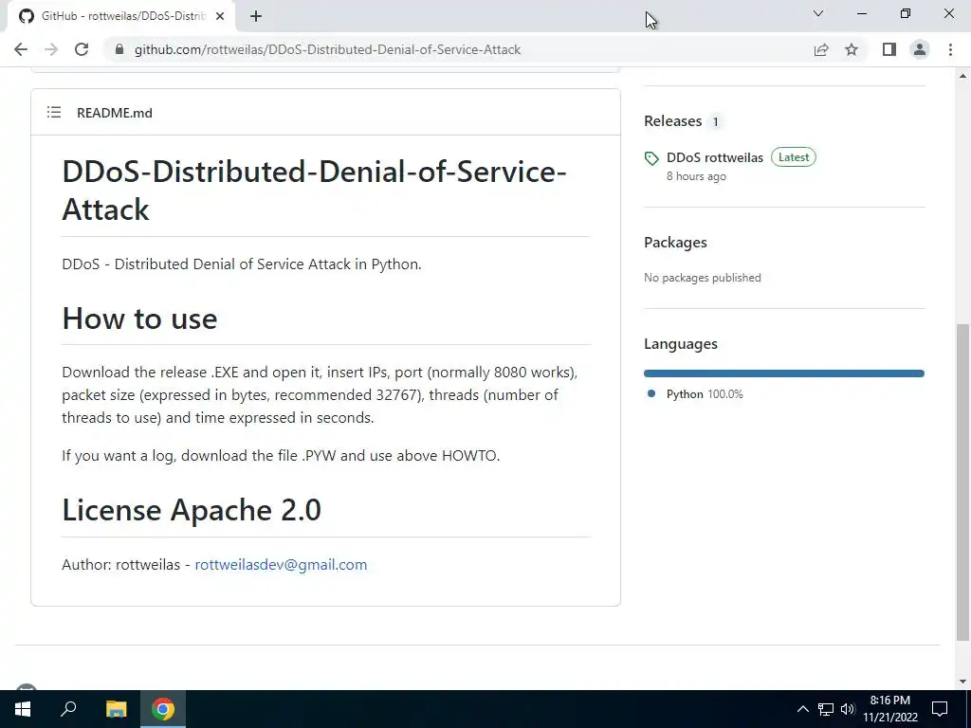Open Windows taskbar search
The width and height of the screenshot is (971, 728).
(x=68, y=709)
